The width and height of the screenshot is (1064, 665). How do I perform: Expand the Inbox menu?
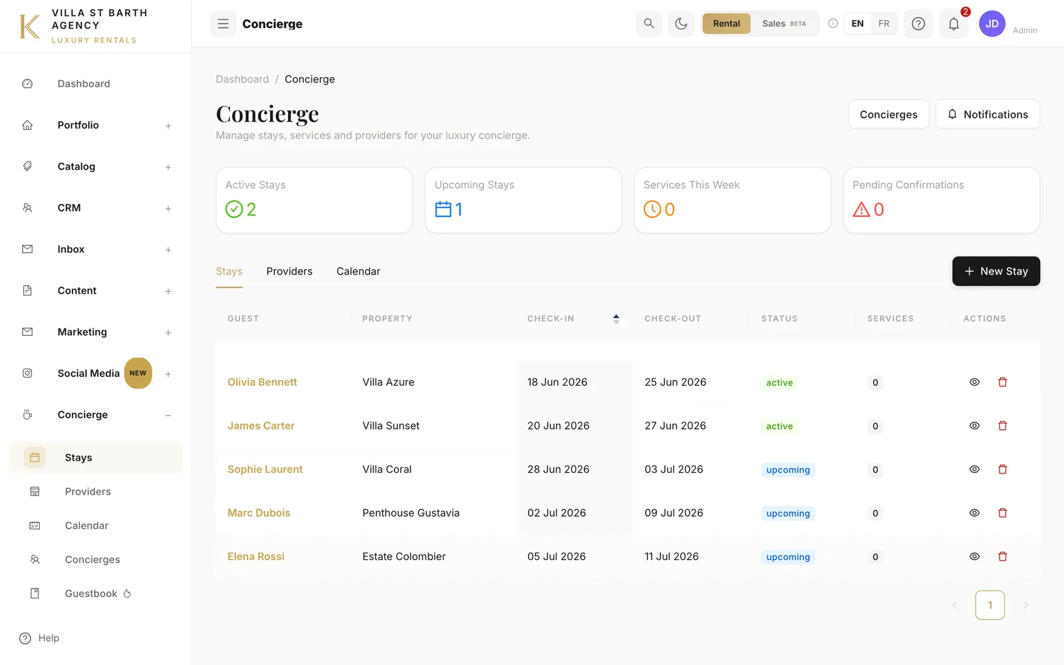[168, 250]
